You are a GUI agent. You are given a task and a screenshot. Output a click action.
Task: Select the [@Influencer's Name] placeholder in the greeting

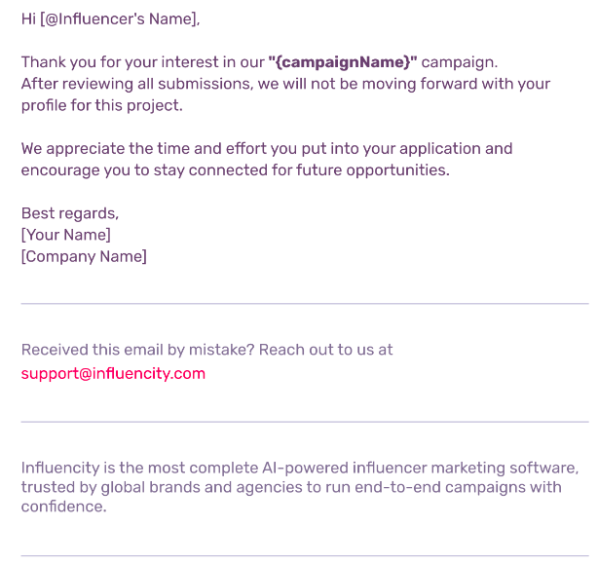pyautogui.click(x=120, y=19)
